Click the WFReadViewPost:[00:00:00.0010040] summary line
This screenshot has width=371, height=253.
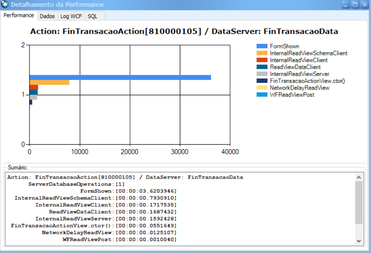pos(119,239)
